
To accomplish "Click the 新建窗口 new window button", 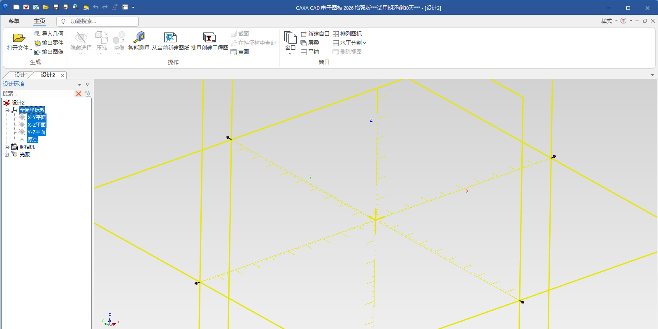I will pyautogui.click(x=315, y=34).
